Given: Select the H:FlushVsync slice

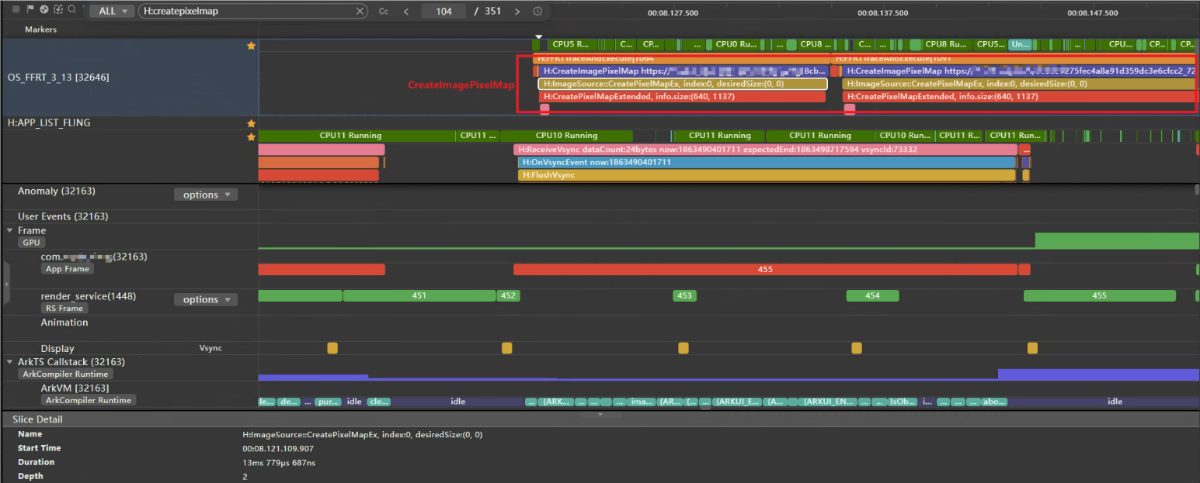Looking at the screenshot, I should 766,176.
